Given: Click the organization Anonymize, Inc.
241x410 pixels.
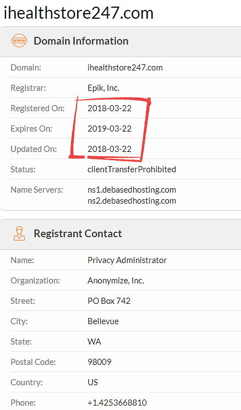Looking at the screenshot, I should (116, 281).
